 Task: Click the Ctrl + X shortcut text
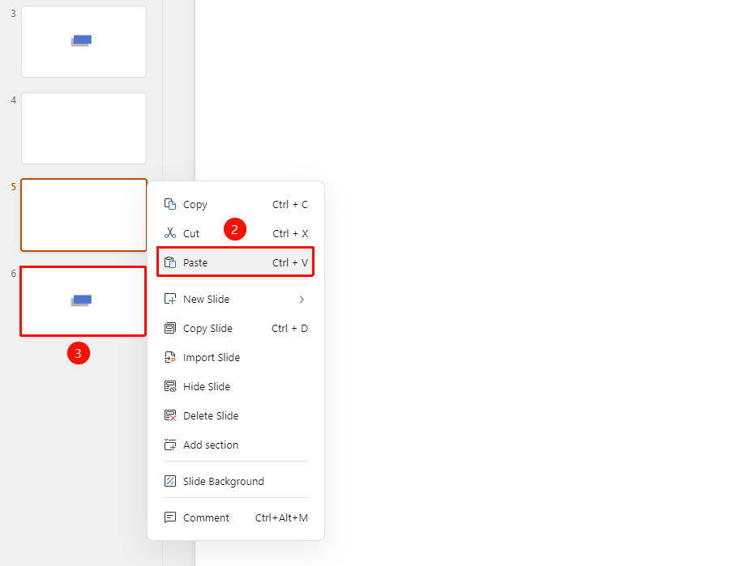tap(290, 233)
